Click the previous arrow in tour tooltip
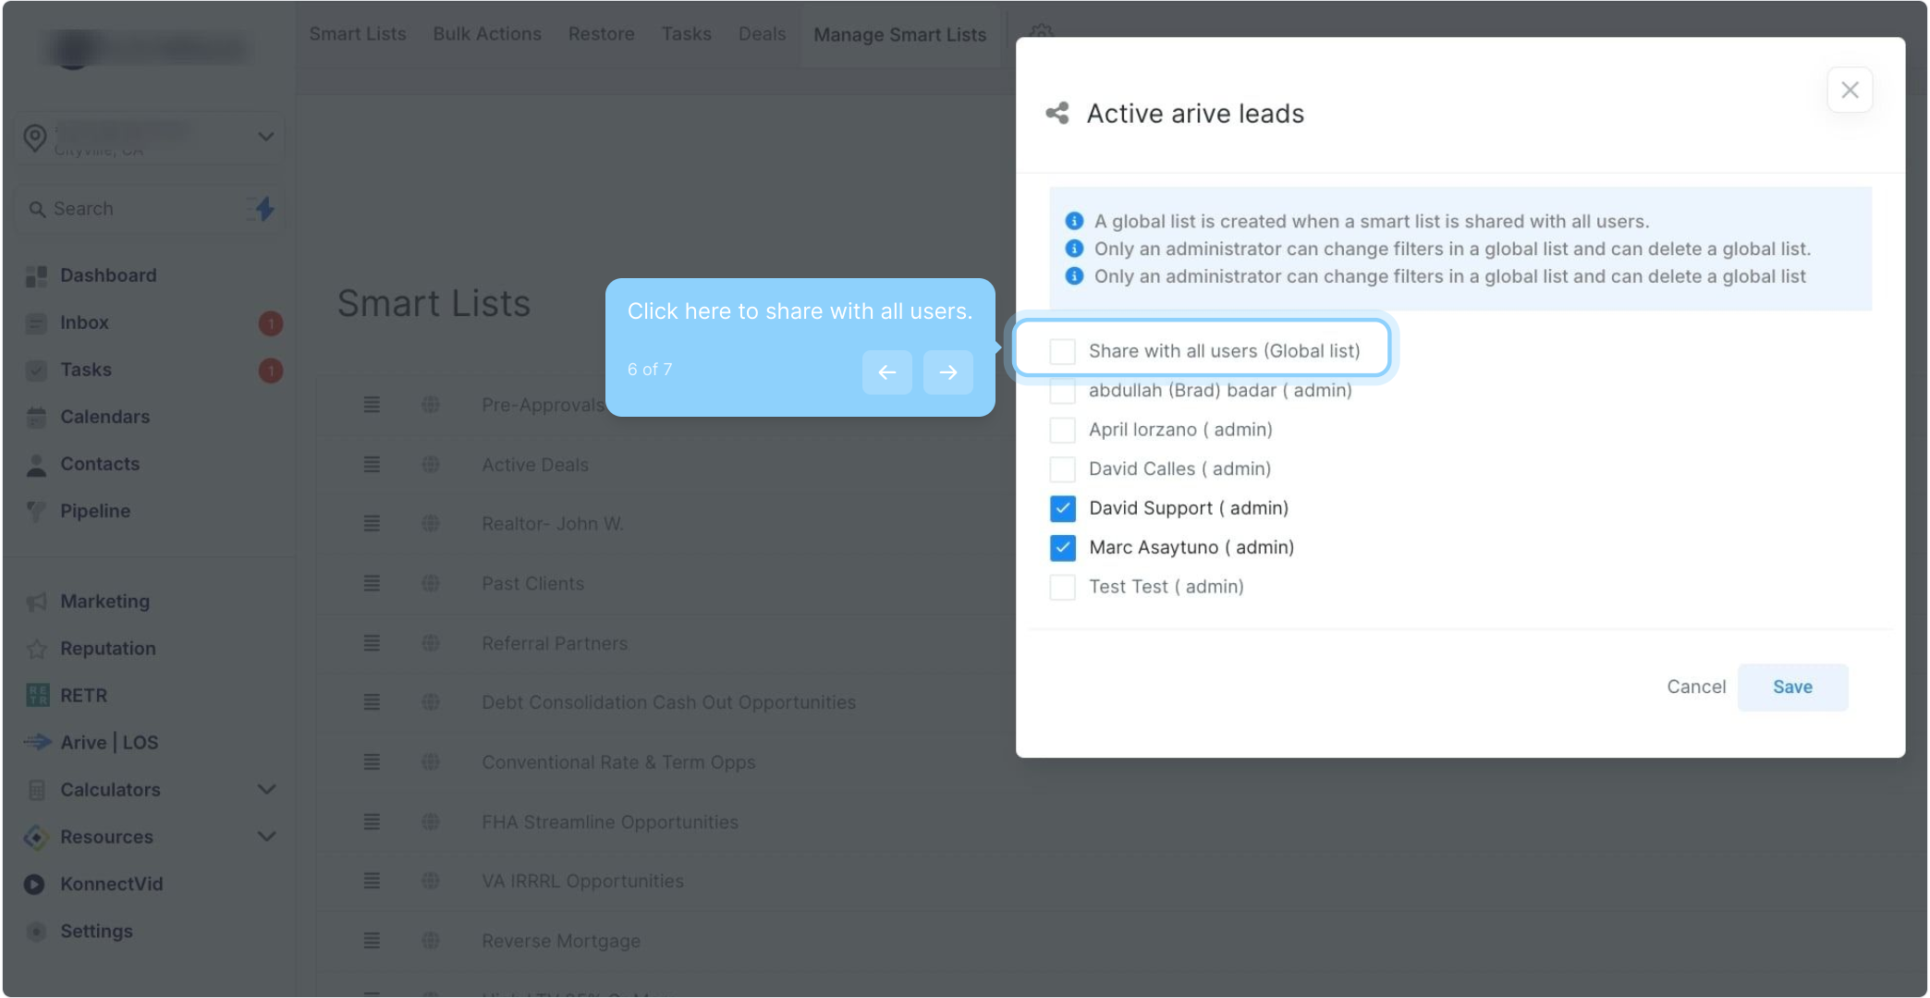The image size is (1930, 998). pyautogui.click(x=886, y=372)
